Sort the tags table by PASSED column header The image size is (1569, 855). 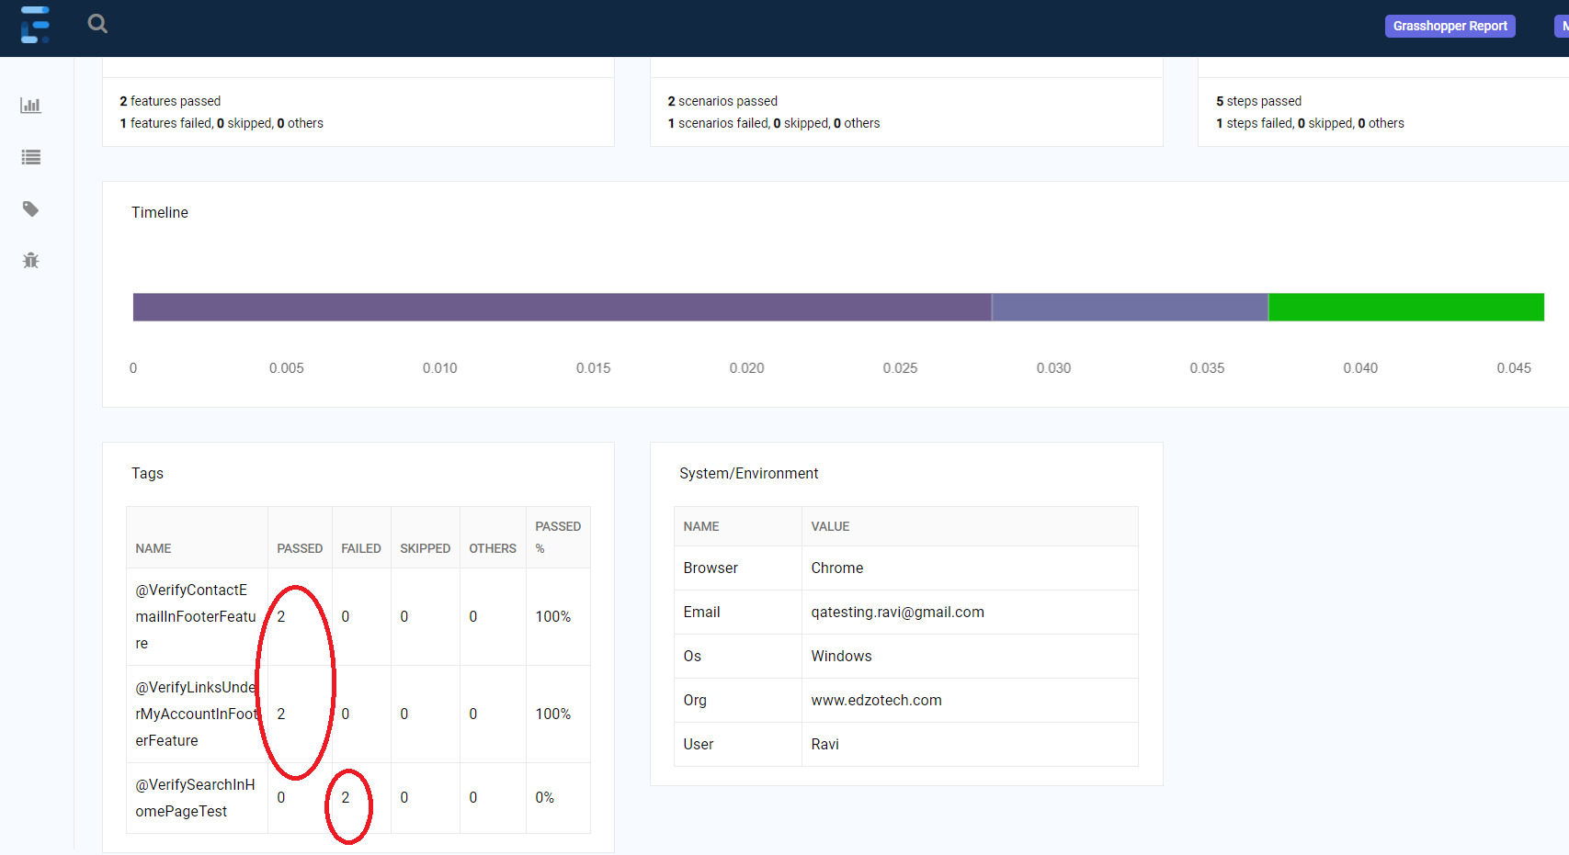[x=300, y=547]
